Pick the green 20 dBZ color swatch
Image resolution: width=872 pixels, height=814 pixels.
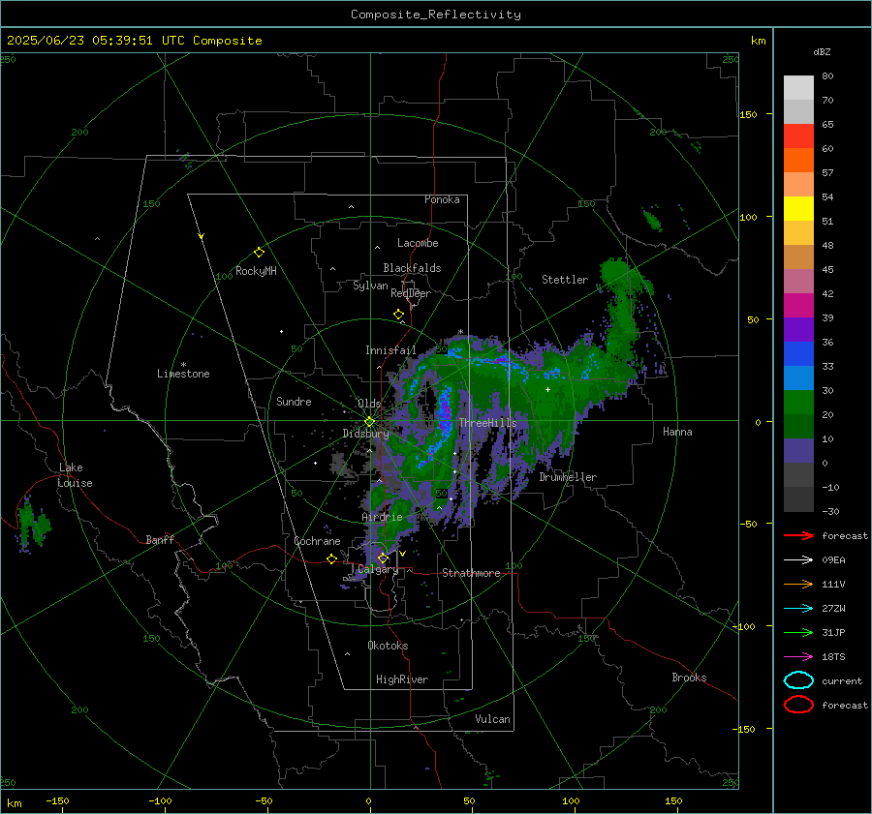pos(798,402)
